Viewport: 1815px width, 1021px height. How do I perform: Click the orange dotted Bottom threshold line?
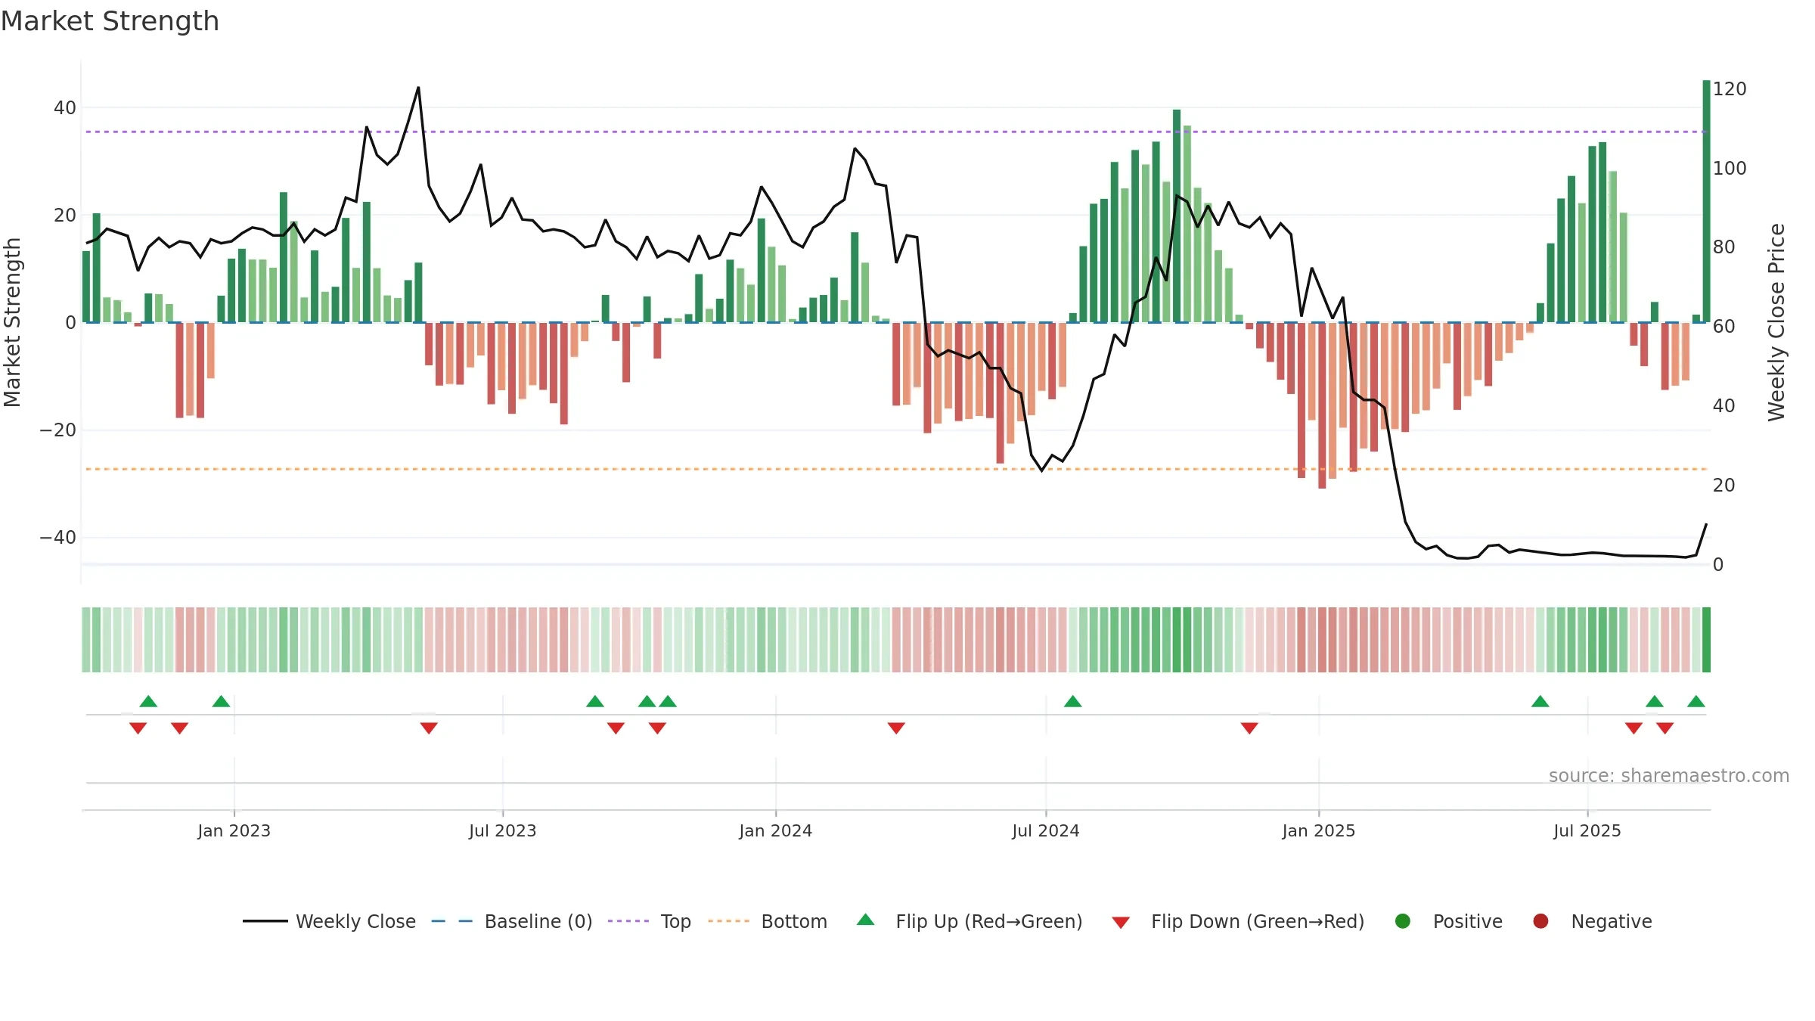pos(896,469)
